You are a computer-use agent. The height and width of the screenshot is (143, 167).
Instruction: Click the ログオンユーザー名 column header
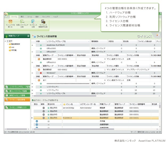pyautogui.click(x=89, y=104)
